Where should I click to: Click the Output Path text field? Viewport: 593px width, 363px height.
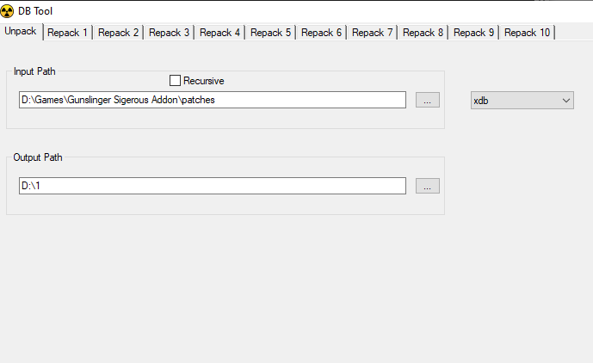tap(212, 186)
